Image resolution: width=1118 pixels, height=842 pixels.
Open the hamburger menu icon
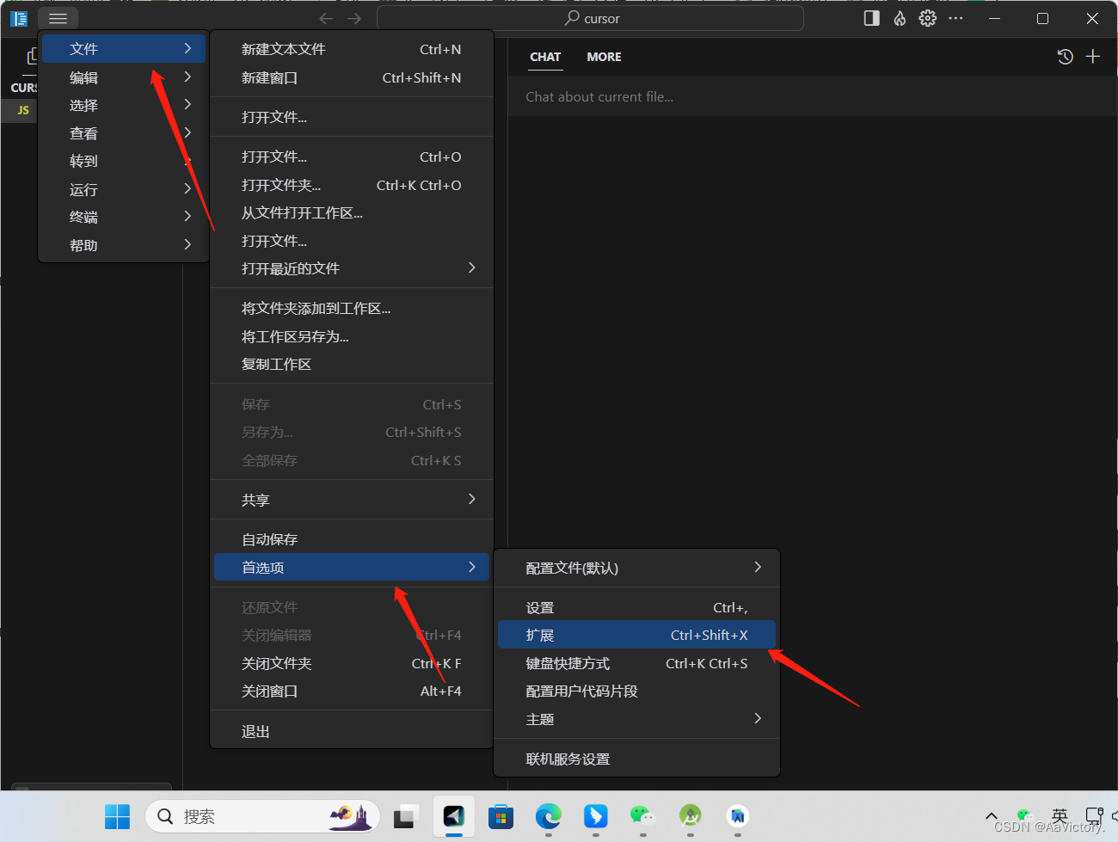(58, 18)
